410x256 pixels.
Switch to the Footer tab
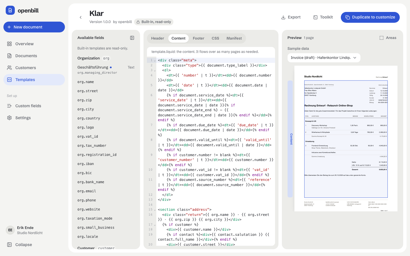click(198, 38)
